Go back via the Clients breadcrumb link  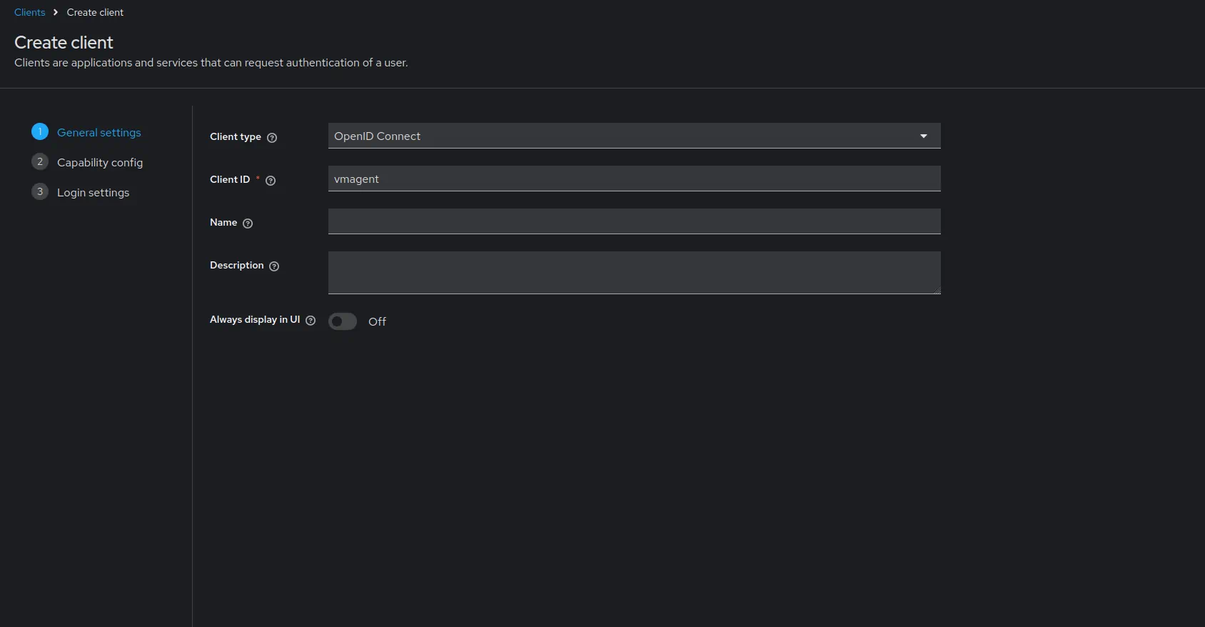point(29,12)
